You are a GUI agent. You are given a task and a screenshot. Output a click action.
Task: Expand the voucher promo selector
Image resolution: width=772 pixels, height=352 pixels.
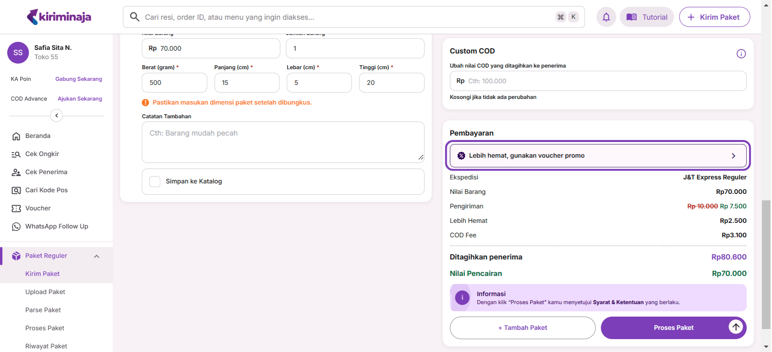[x=597, y=156]
